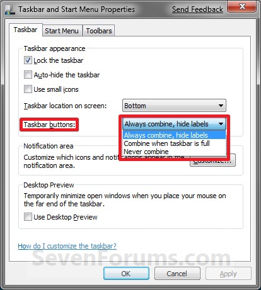Select the Taskbar tab

(x=25, y=30)
